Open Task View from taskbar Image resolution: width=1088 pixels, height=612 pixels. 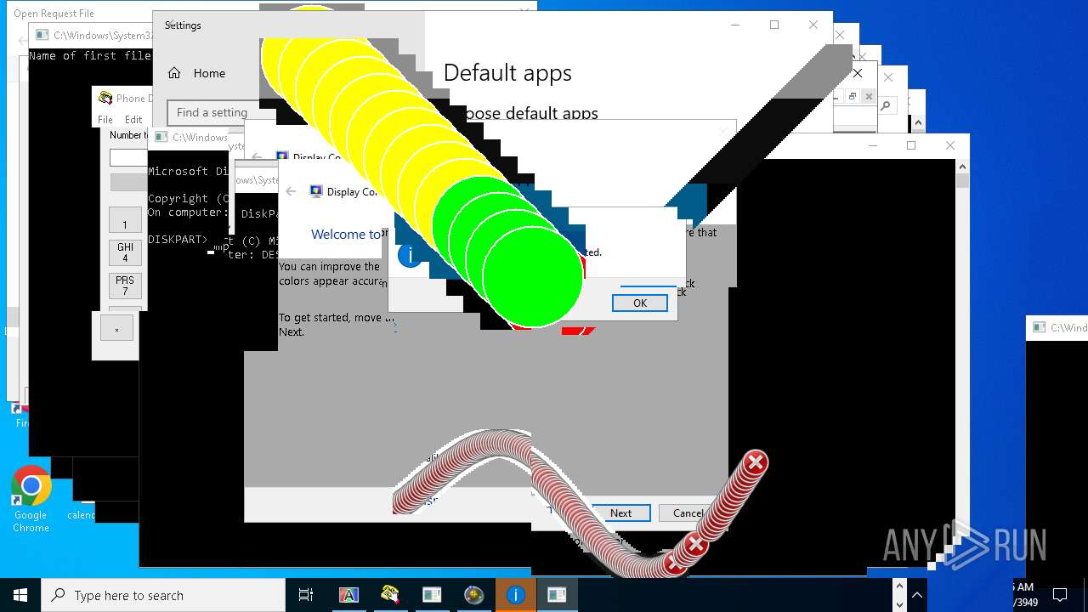click(306, 595)
